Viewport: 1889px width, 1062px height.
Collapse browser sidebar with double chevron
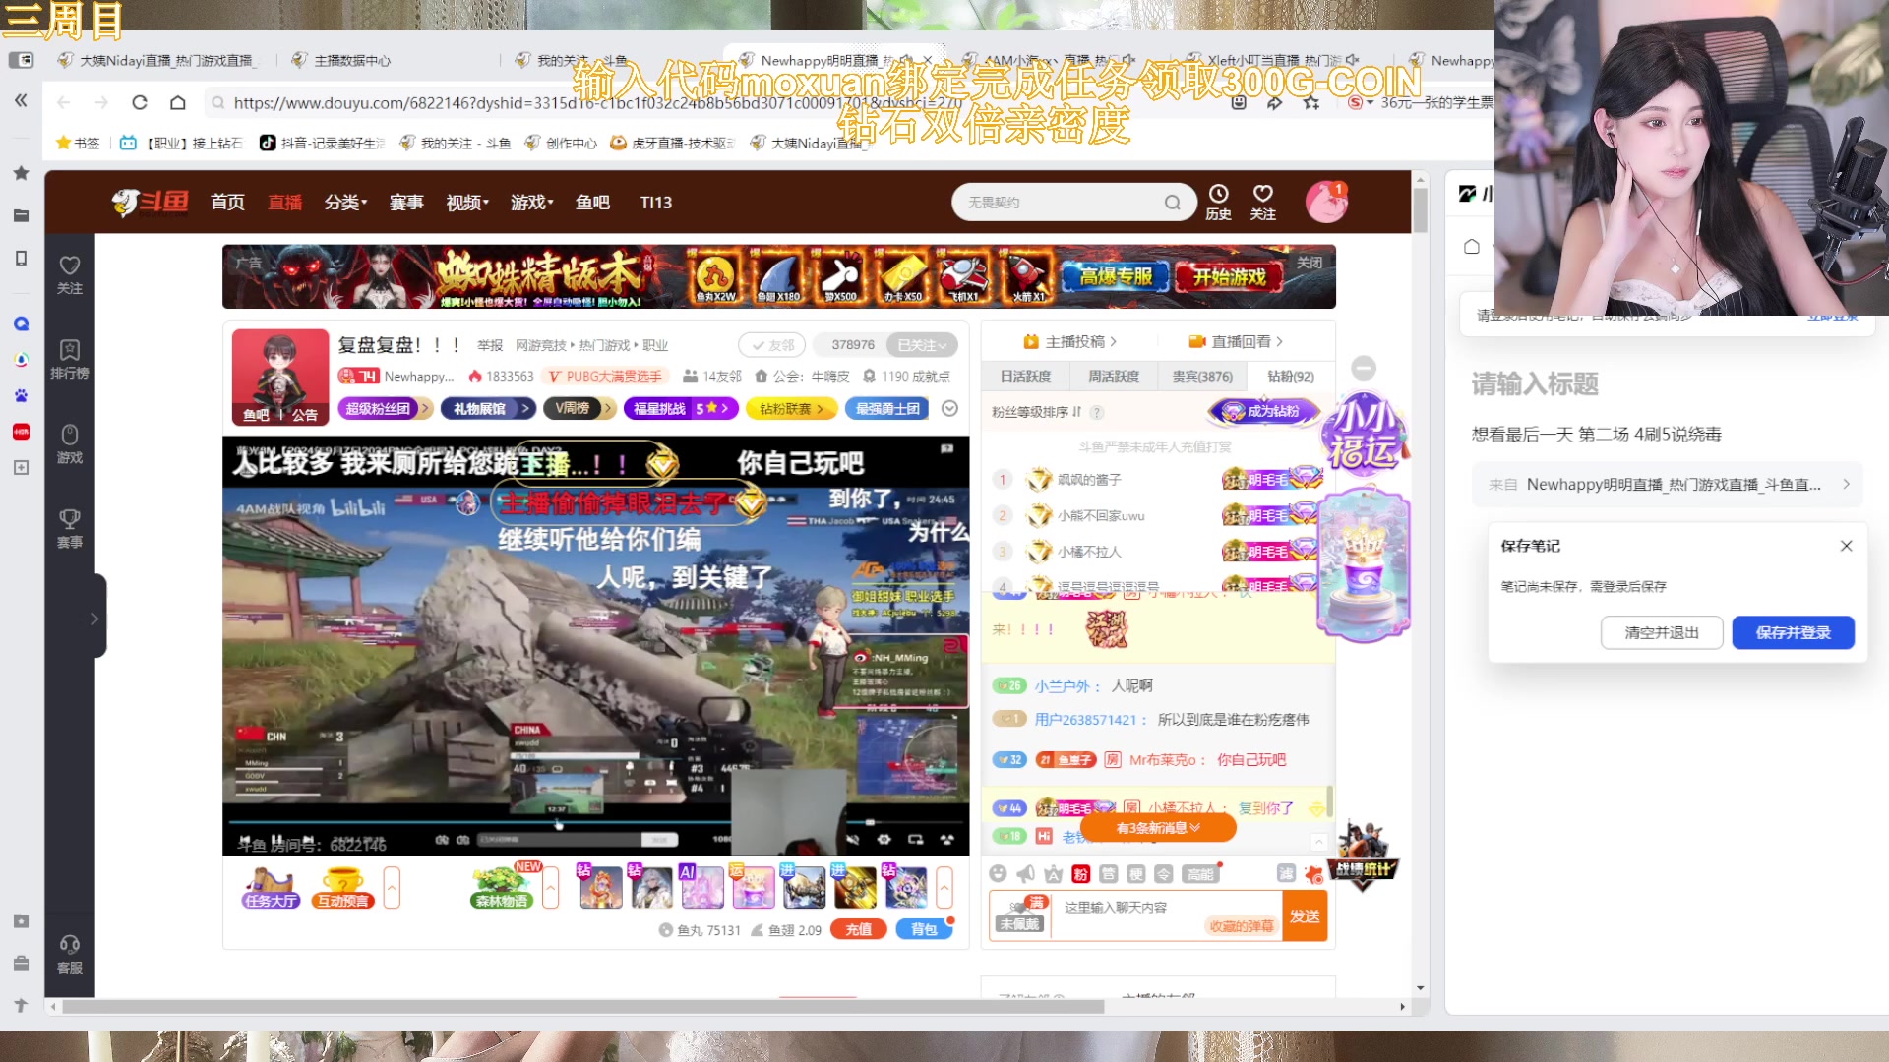21,100
